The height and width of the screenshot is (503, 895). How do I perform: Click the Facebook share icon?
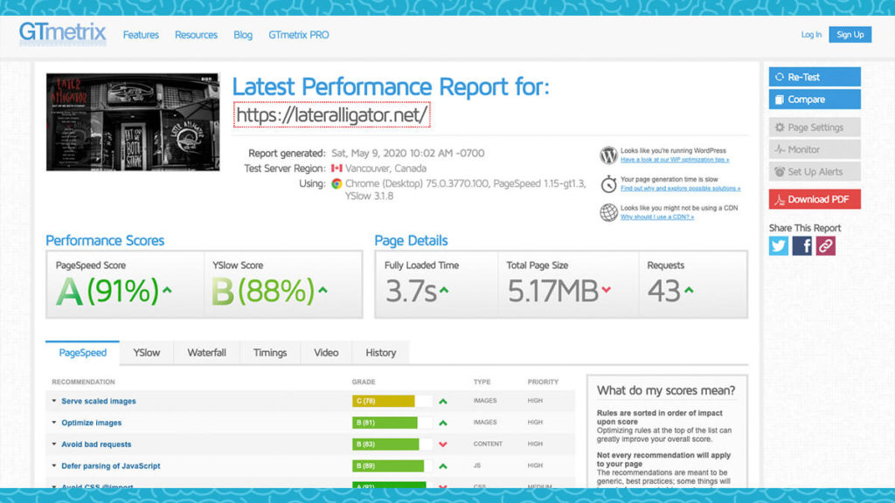[x=802, y=245]
